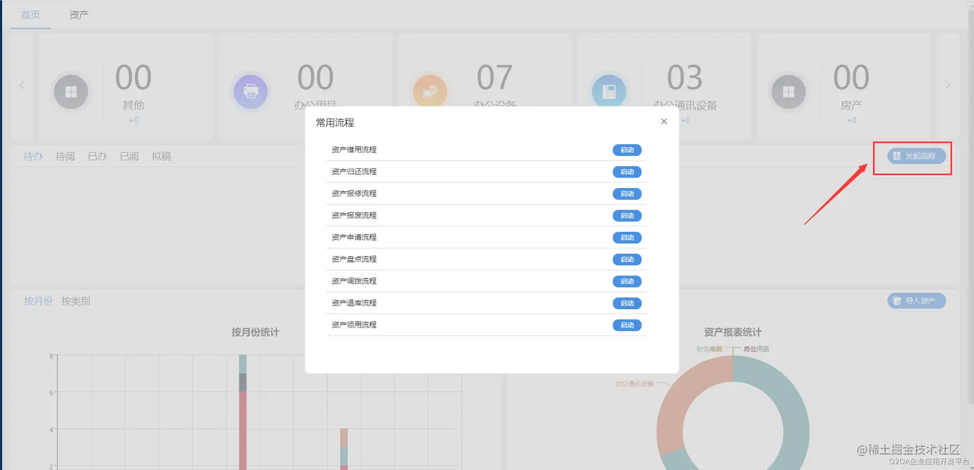Screen dimensions: 974x470
Task: Click the 常用流程 dialog title
Action: click(335, 122)
